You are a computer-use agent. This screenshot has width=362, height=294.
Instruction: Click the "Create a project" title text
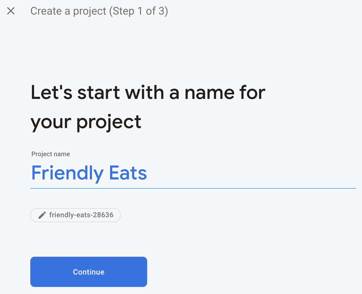pos(68,11)
